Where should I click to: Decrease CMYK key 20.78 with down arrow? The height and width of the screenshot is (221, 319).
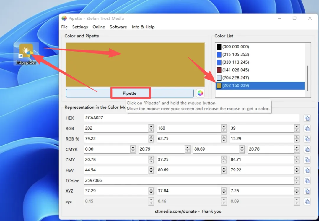(297, 151)
